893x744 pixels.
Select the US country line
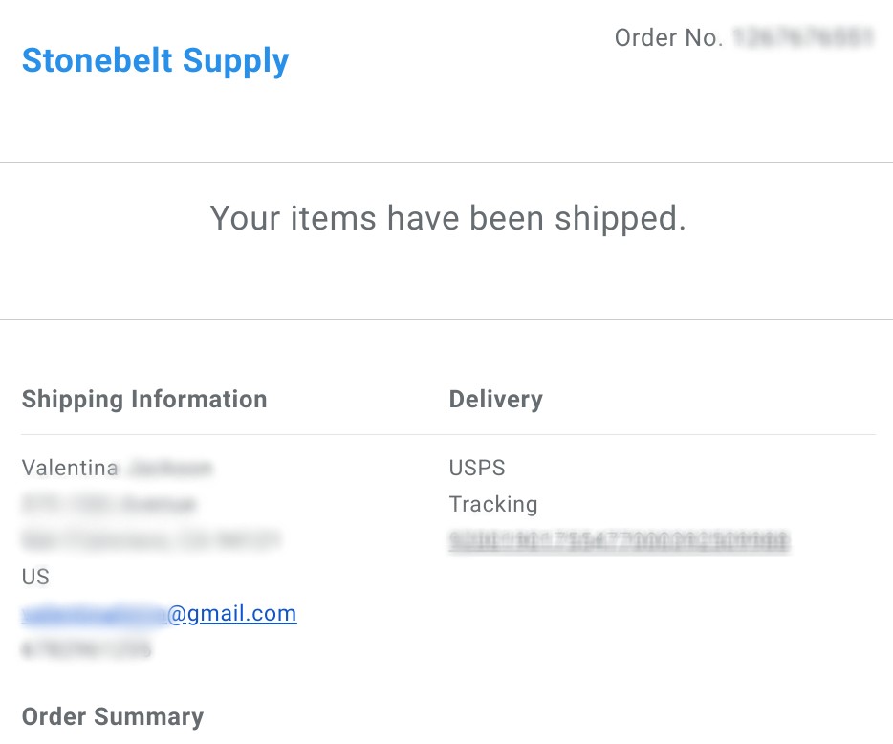click(35, 577)
